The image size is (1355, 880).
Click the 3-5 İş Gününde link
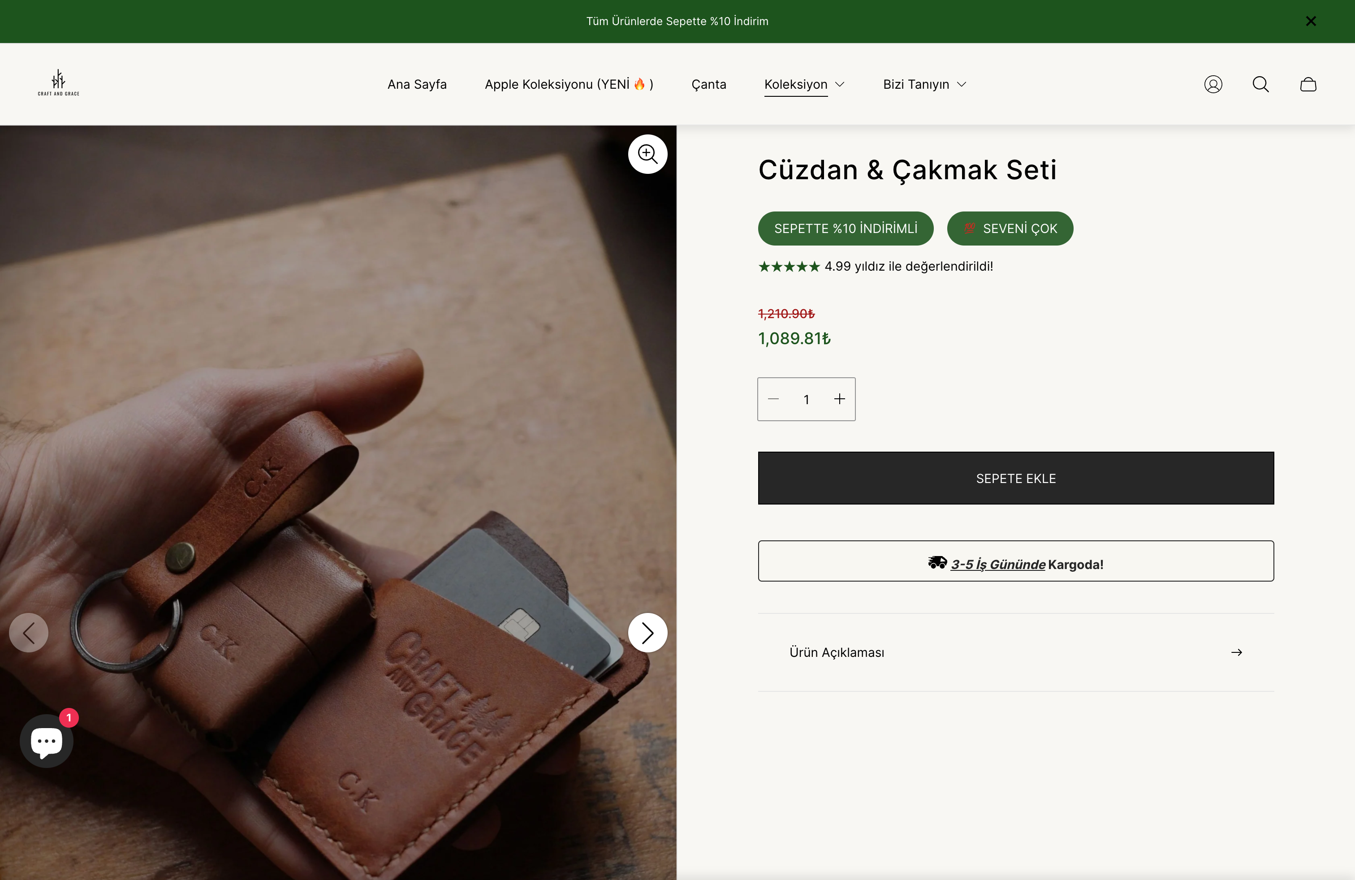point(997,564)
